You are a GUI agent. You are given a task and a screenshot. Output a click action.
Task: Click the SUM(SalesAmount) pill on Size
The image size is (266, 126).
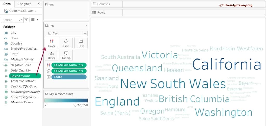(69, 71)
